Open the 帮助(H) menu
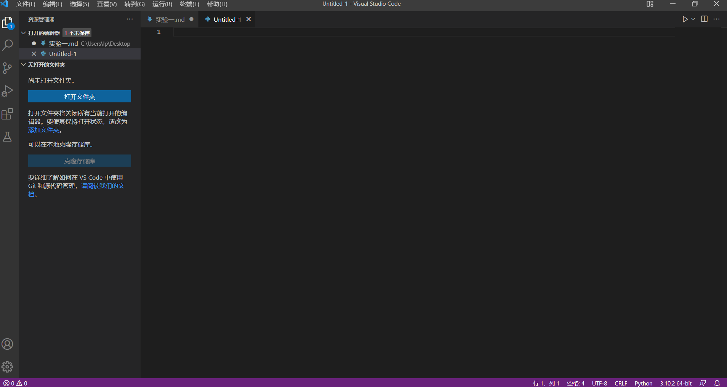The image size is (727, 387). 217,4
